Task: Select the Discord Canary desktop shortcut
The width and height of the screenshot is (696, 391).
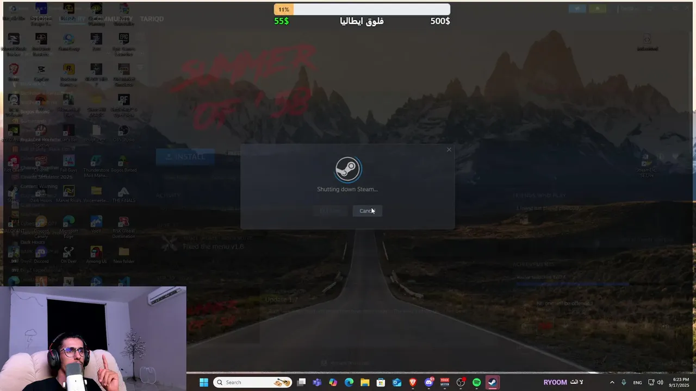Action: tap(41, 227)
